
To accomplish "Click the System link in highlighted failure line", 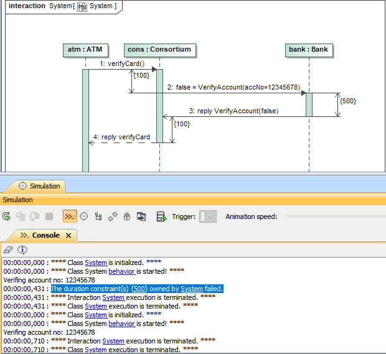I will point(191,289).
